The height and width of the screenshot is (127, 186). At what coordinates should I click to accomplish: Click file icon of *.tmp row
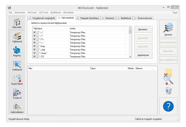38,46
